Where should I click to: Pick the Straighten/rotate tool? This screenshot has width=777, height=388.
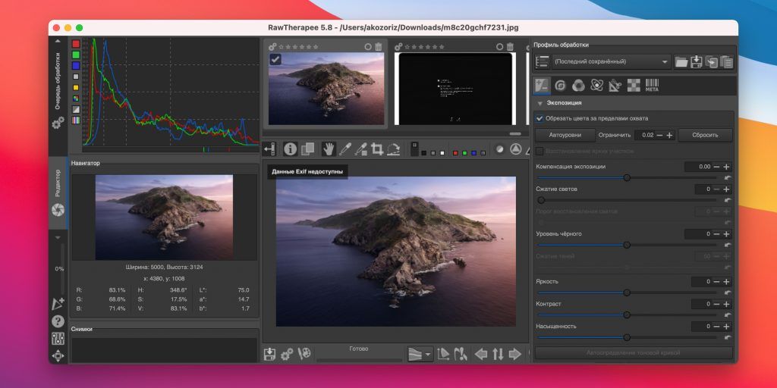(393, 149)
